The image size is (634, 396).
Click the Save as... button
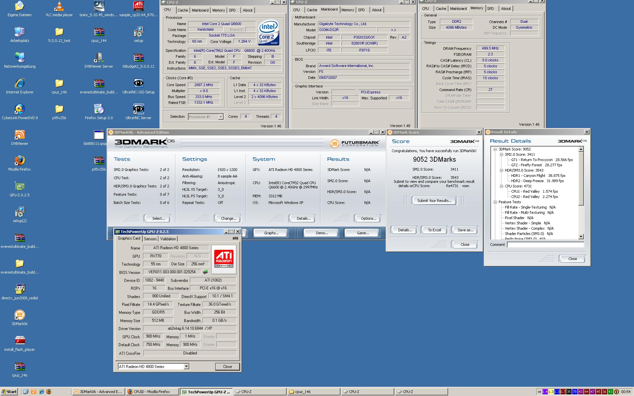pyautogui.click(x=465, y=230)
